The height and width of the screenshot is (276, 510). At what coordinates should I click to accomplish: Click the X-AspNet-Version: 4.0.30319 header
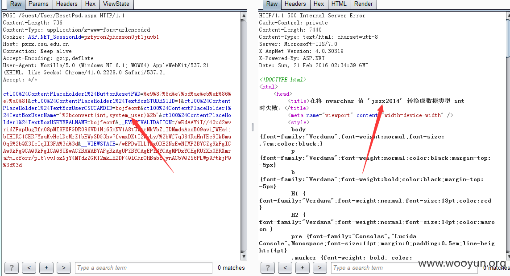tap(301, 51)
